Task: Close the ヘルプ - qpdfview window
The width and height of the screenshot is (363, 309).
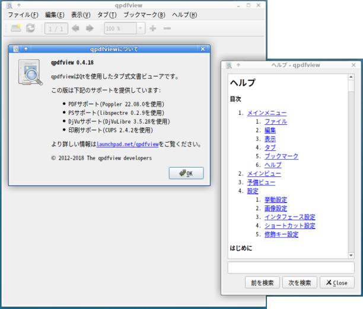Action: [354, 65]
